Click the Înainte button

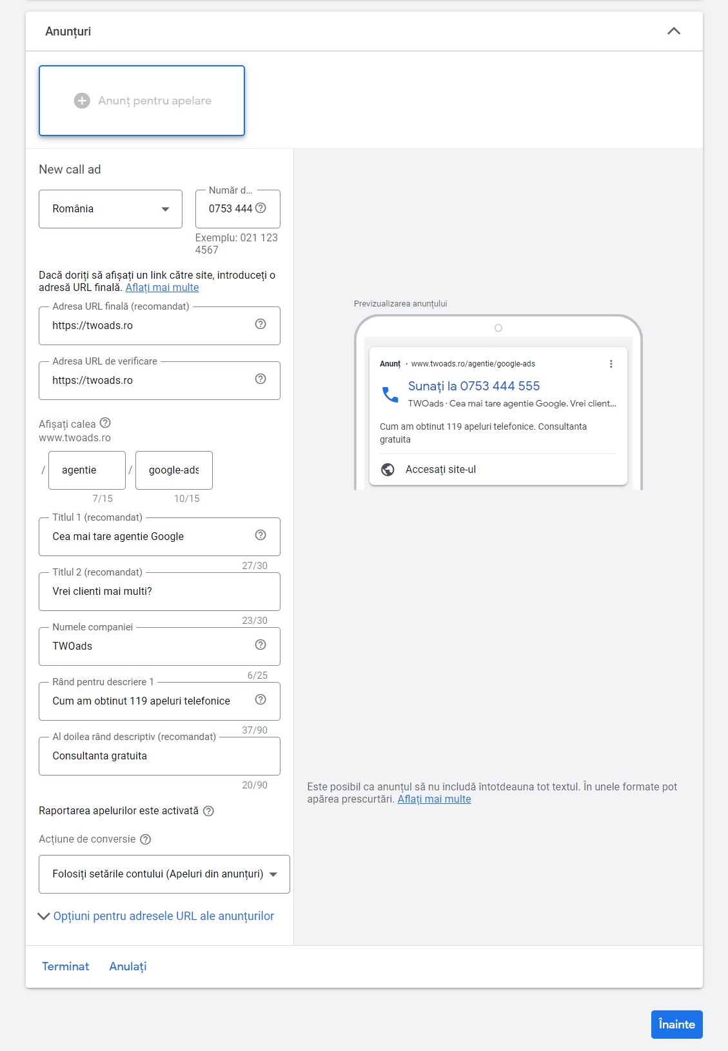677,1025
